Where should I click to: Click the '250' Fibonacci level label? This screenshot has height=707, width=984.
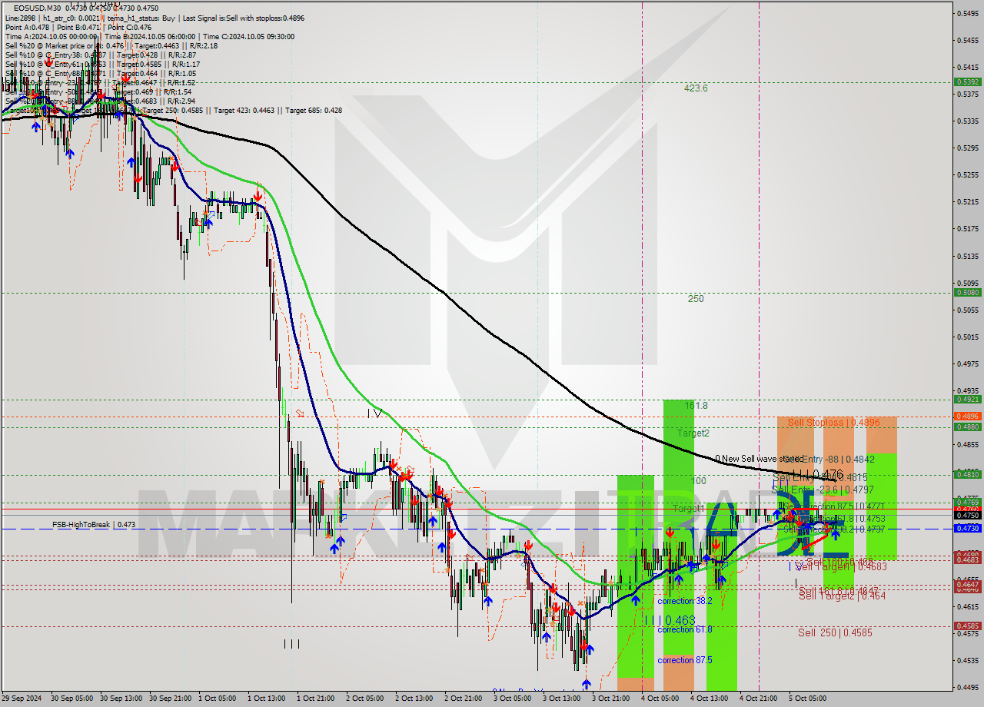pos(696,299)
